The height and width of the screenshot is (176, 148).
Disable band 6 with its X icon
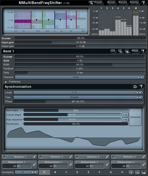coord(78,27)
